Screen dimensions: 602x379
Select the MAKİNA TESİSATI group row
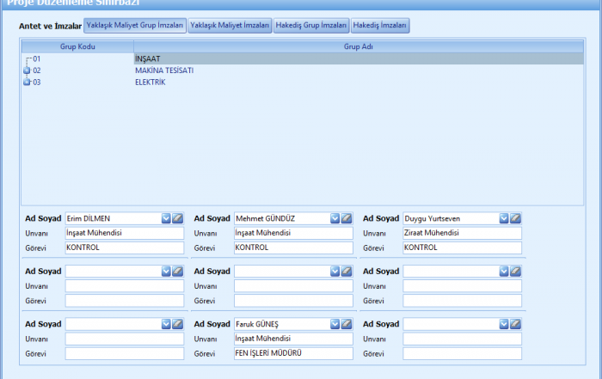(163, 70)
